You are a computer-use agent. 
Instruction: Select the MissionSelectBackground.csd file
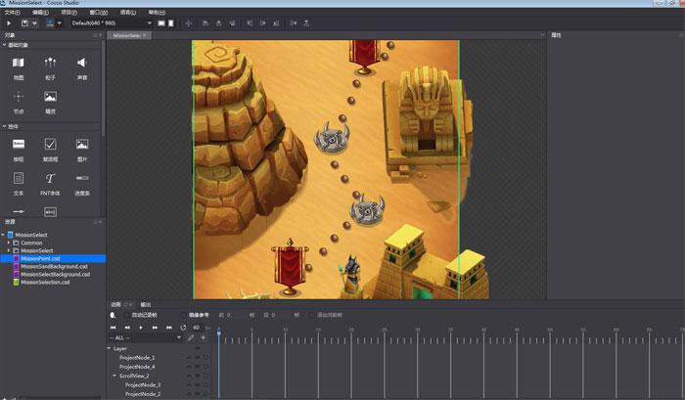56,274
